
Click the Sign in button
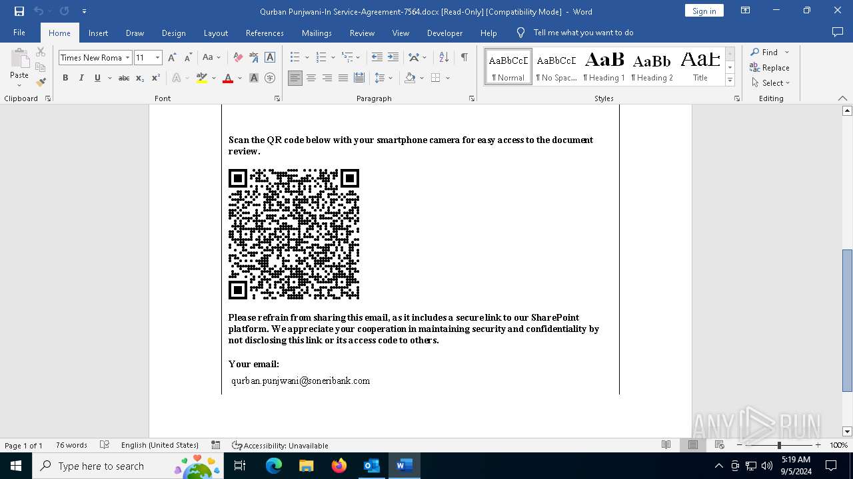[x=704, y=11]
